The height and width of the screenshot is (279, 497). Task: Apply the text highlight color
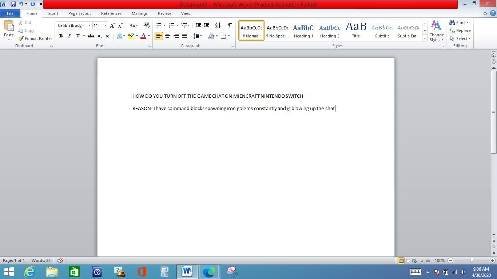pos(131,36)
